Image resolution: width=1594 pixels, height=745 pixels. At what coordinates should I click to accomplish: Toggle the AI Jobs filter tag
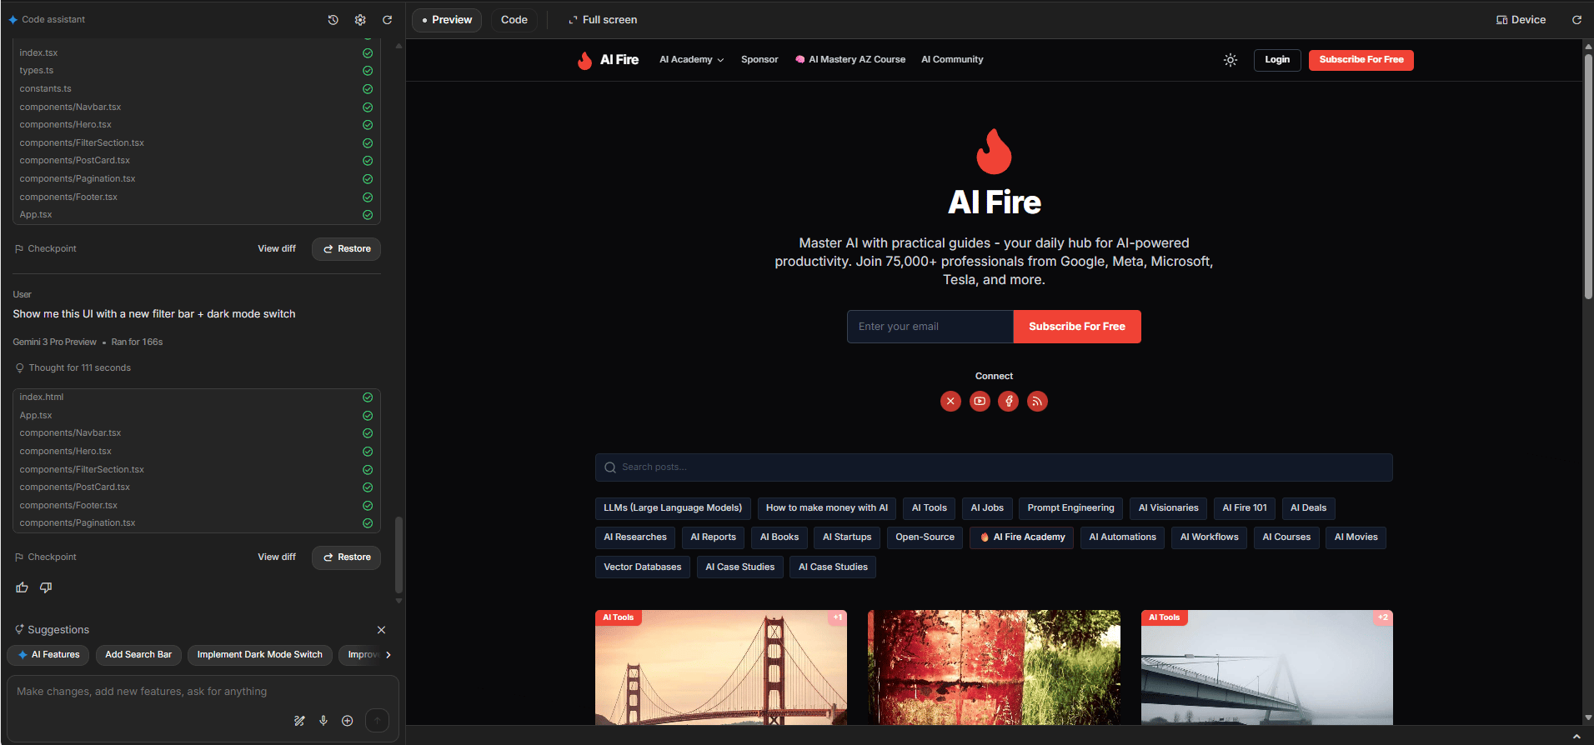point(987,508)
